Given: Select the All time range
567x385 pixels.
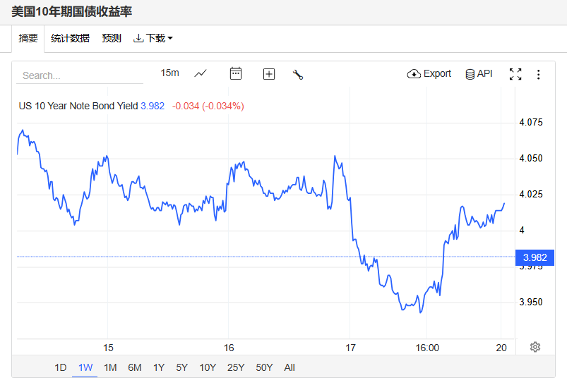Looking at the screenshot, I should pos(290,367).
